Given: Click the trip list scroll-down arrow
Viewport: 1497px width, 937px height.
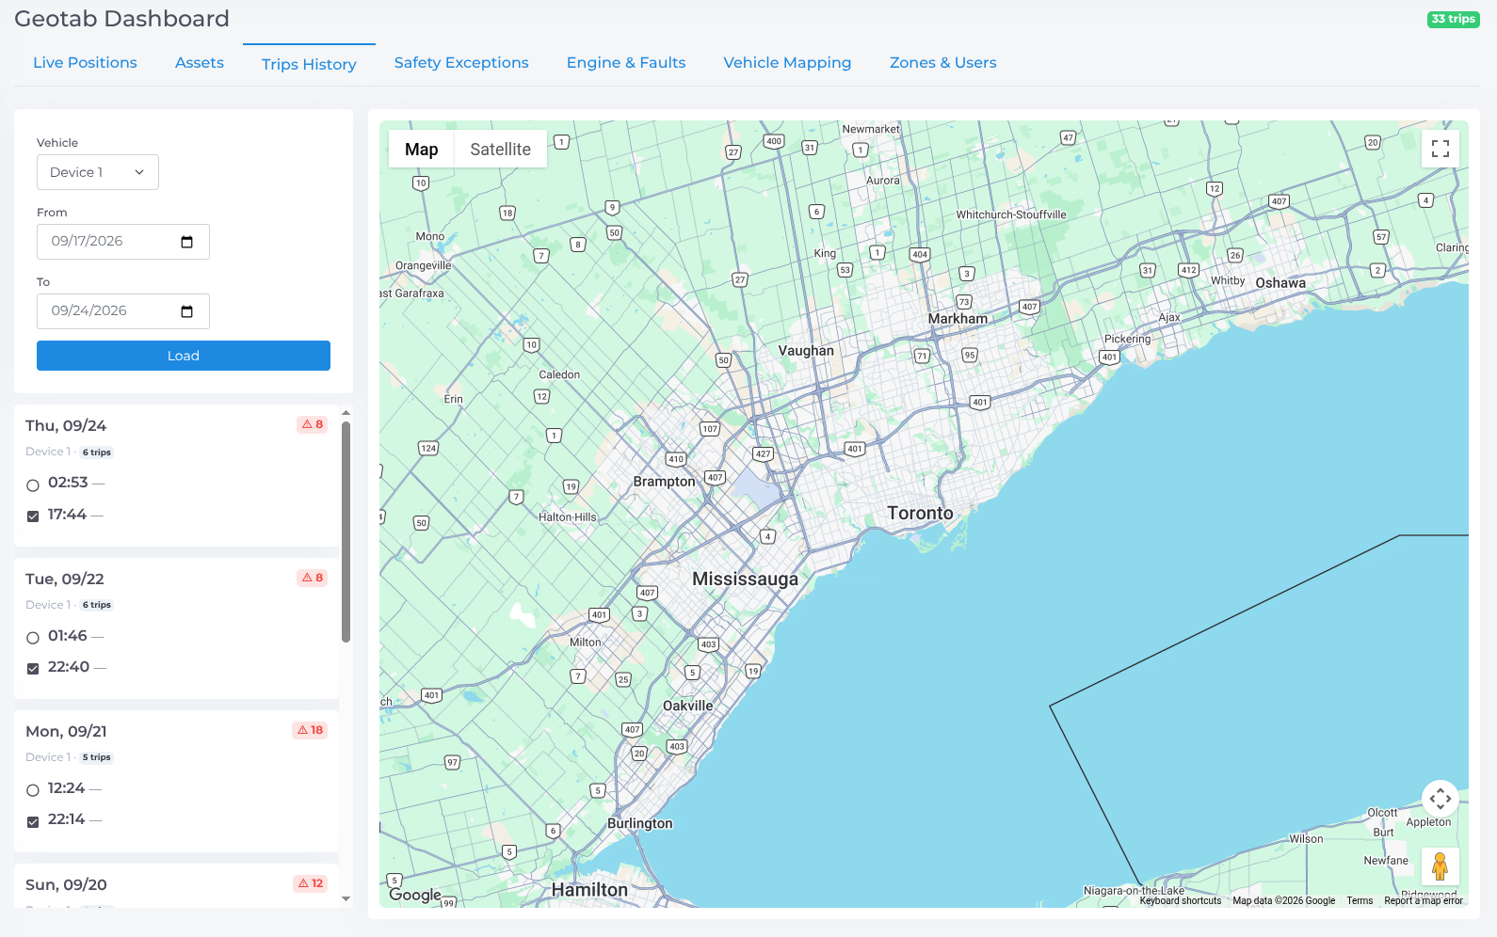Looking at the screenshot, I should [x=346, y=898].
